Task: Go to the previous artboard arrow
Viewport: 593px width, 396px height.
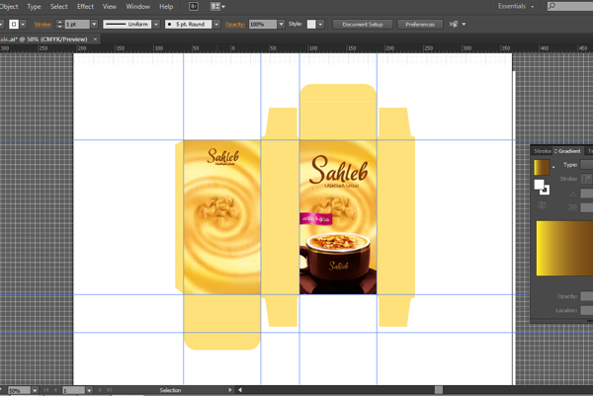Action: [x=55, y=391]
